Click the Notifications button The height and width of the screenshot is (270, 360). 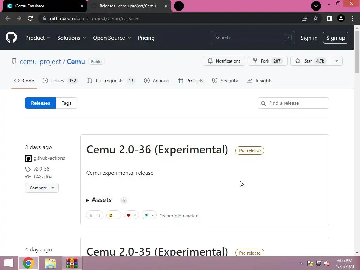coord(224,61)
